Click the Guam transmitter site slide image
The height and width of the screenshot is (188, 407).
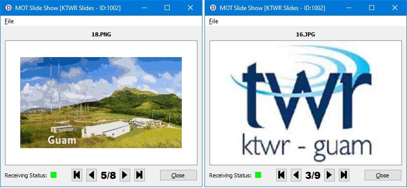coord(101,103)
